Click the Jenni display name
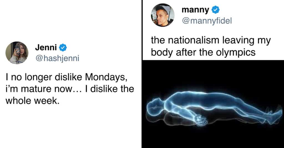This screenshot has height=148, width=284. click(46, 47)
